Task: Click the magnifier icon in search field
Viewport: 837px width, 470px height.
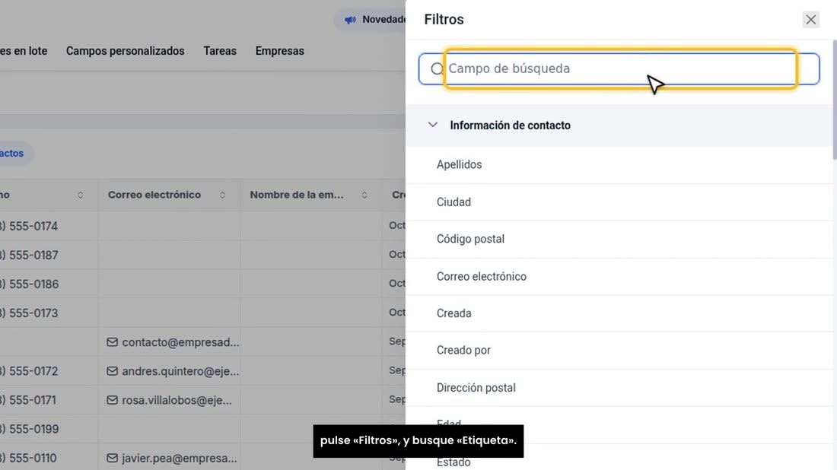Action: coord(437,68)
